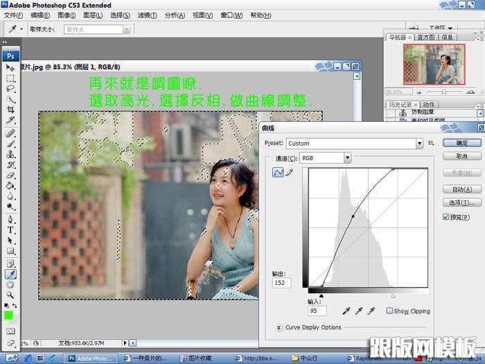
Task: Select the Hand tool
Action: tap(10, 284)
